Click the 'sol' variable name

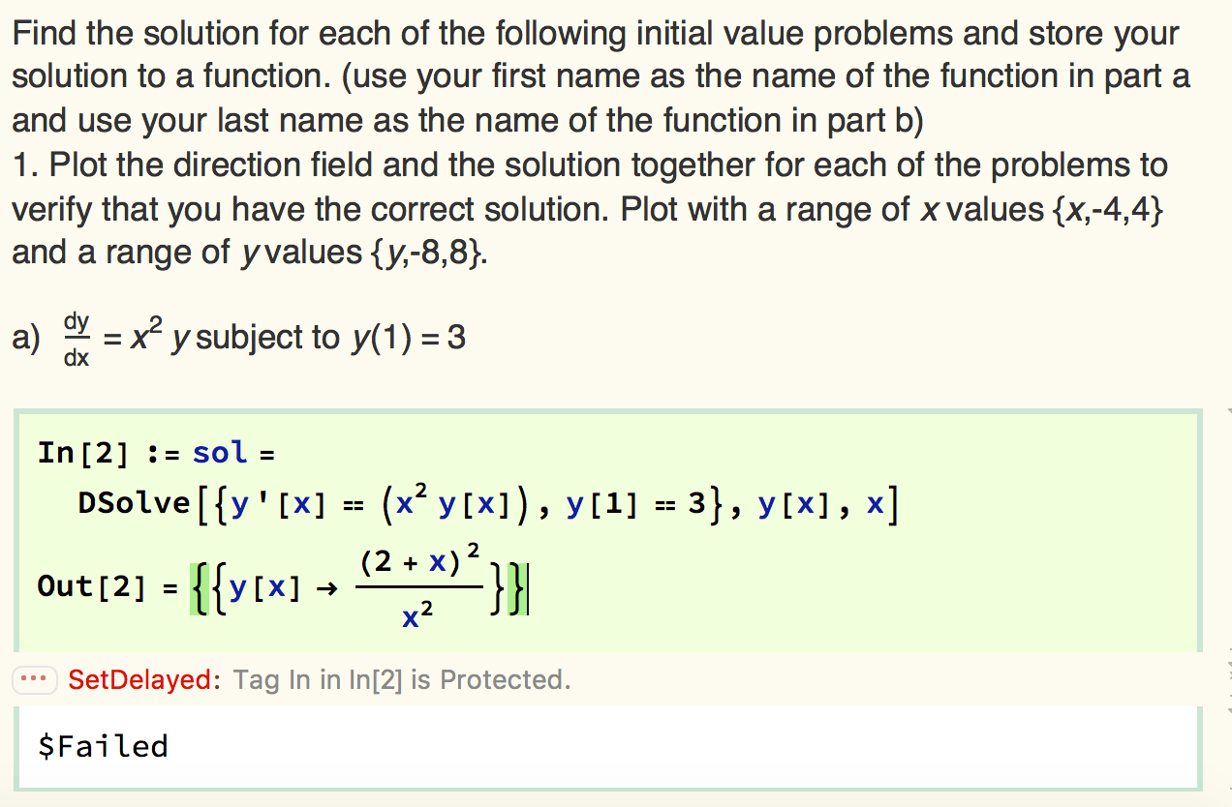(x=220, y=452)
